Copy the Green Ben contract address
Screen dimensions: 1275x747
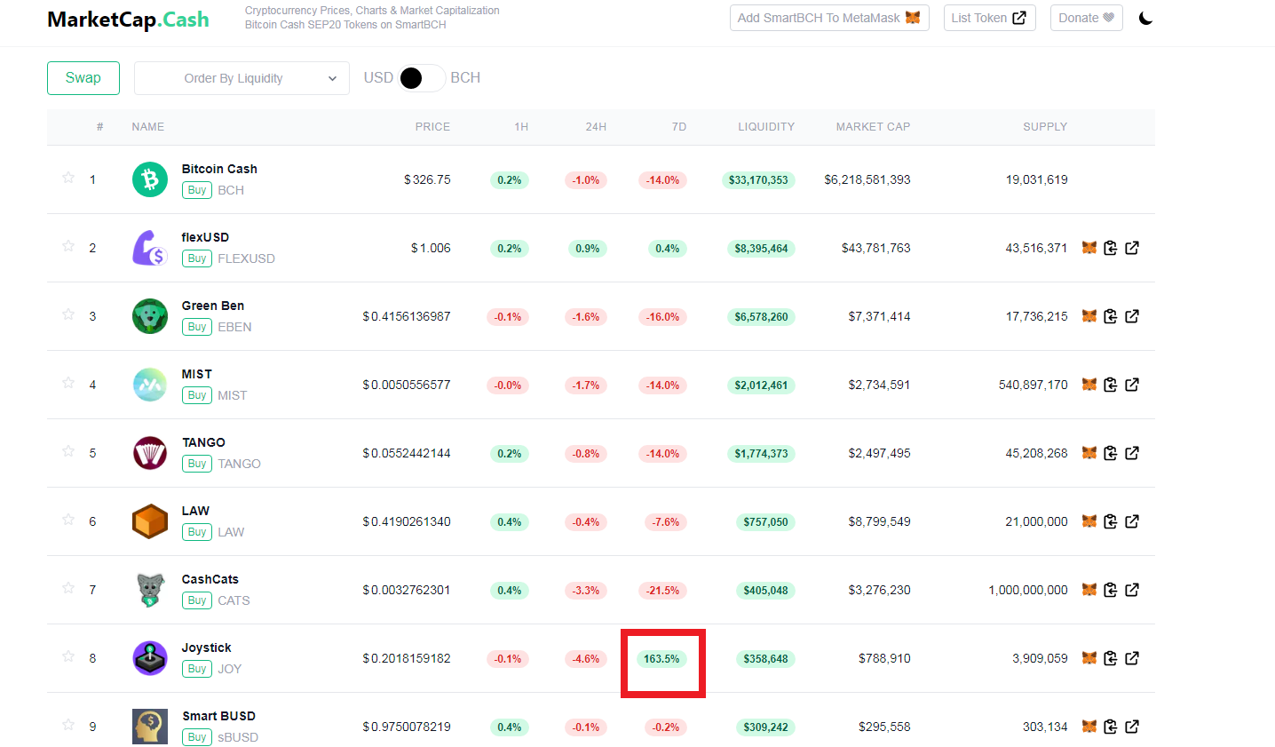[x=1111, y=316]
